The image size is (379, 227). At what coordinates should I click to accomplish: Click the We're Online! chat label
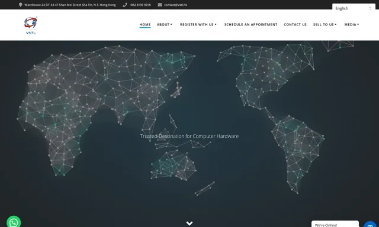pyautogui.click(x=326, y=225)
